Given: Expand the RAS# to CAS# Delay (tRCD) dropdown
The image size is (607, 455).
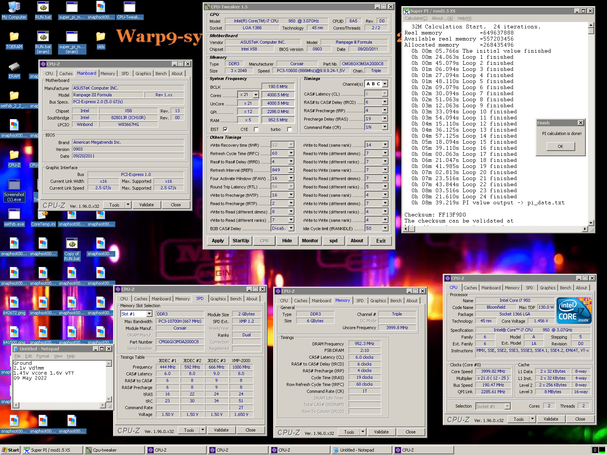Looking at the screenshot, I should click(385, 102).
